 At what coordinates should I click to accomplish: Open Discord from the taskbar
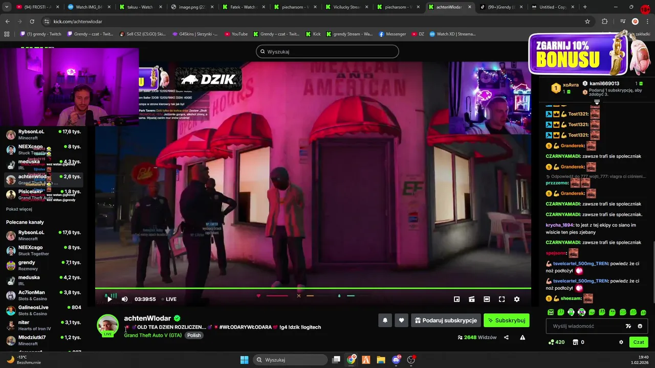coord(396,360)
